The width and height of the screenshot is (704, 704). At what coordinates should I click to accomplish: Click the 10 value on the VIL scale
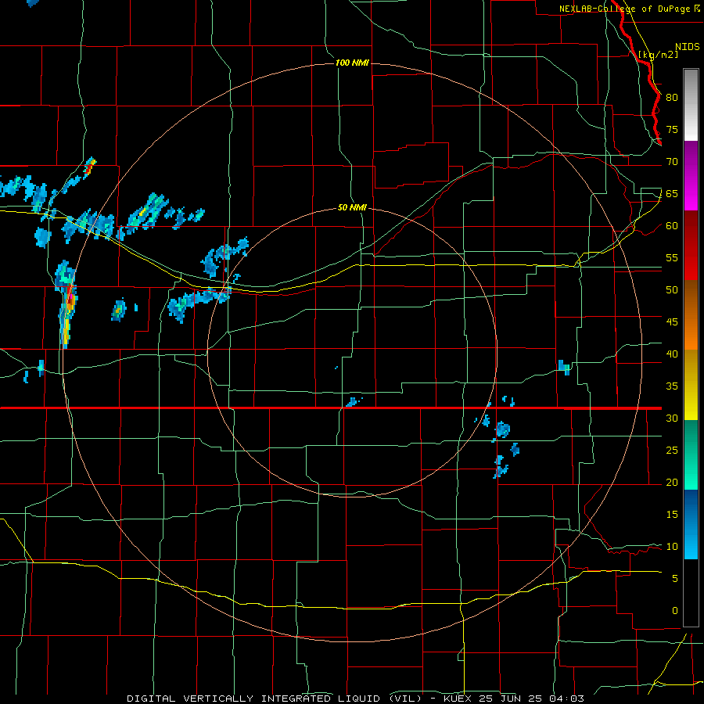(672, 547)
